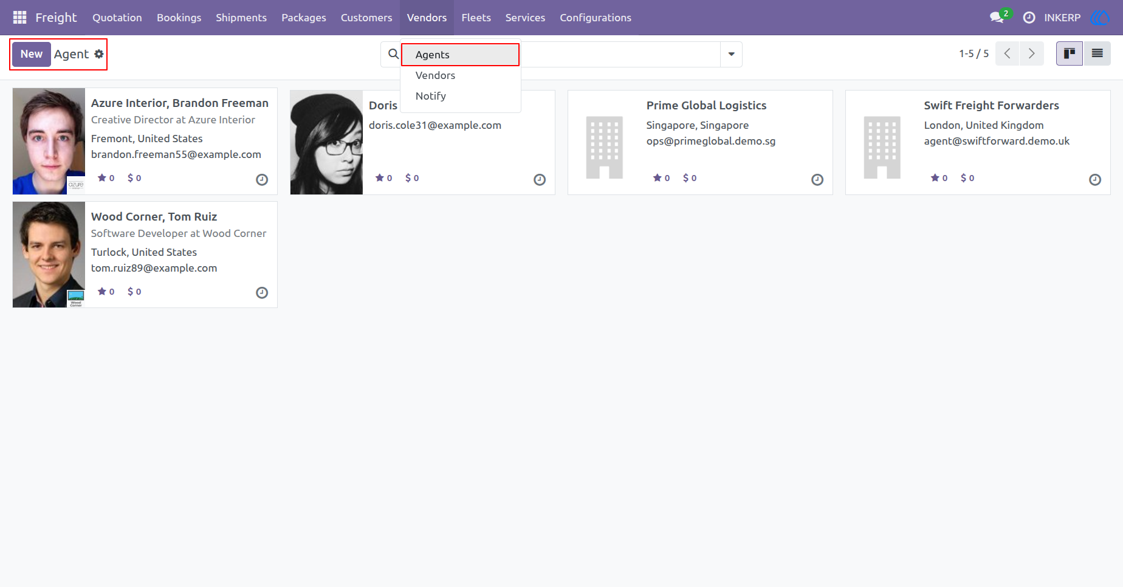Click the Freight app title
This screenshot has width=1123, height=587.
coord(56,18)
